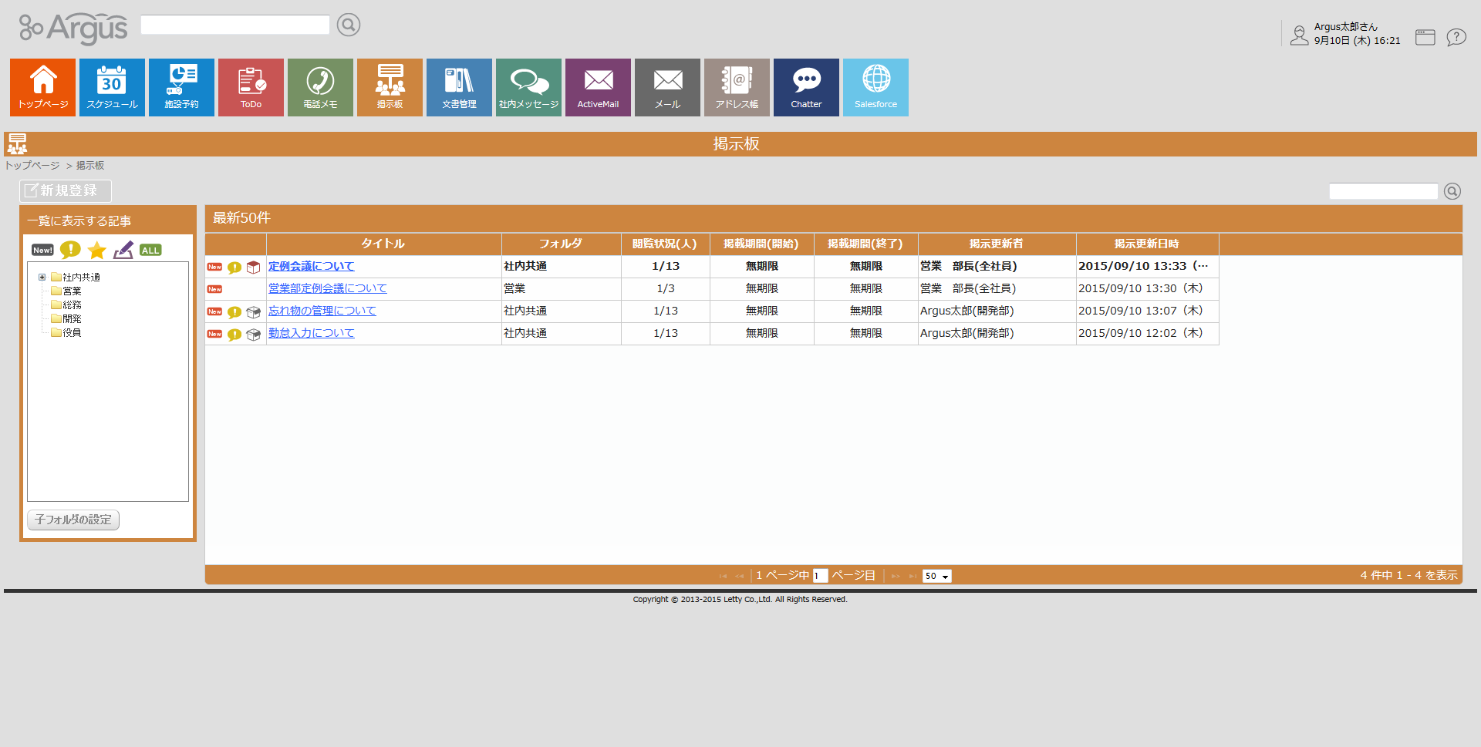Open the トップページ home tile
1481x747 pixels.
pyautogui.click(x=42, y=87)
